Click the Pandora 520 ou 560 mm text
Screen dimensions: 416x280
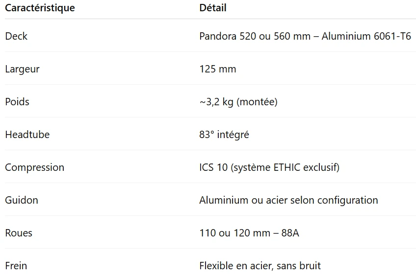(255, 36)
